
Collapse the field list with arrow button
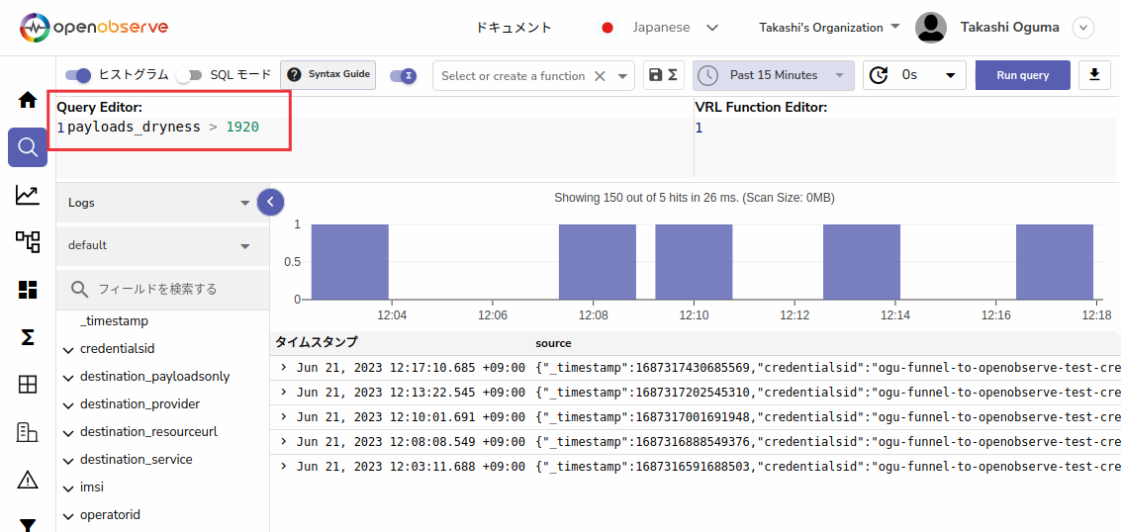(270, 202)
